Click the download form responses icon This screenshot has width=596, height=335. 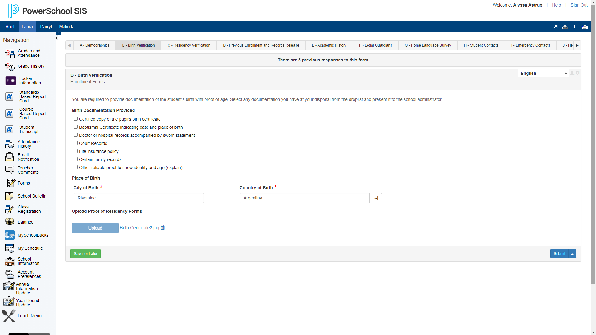[565, 27]
